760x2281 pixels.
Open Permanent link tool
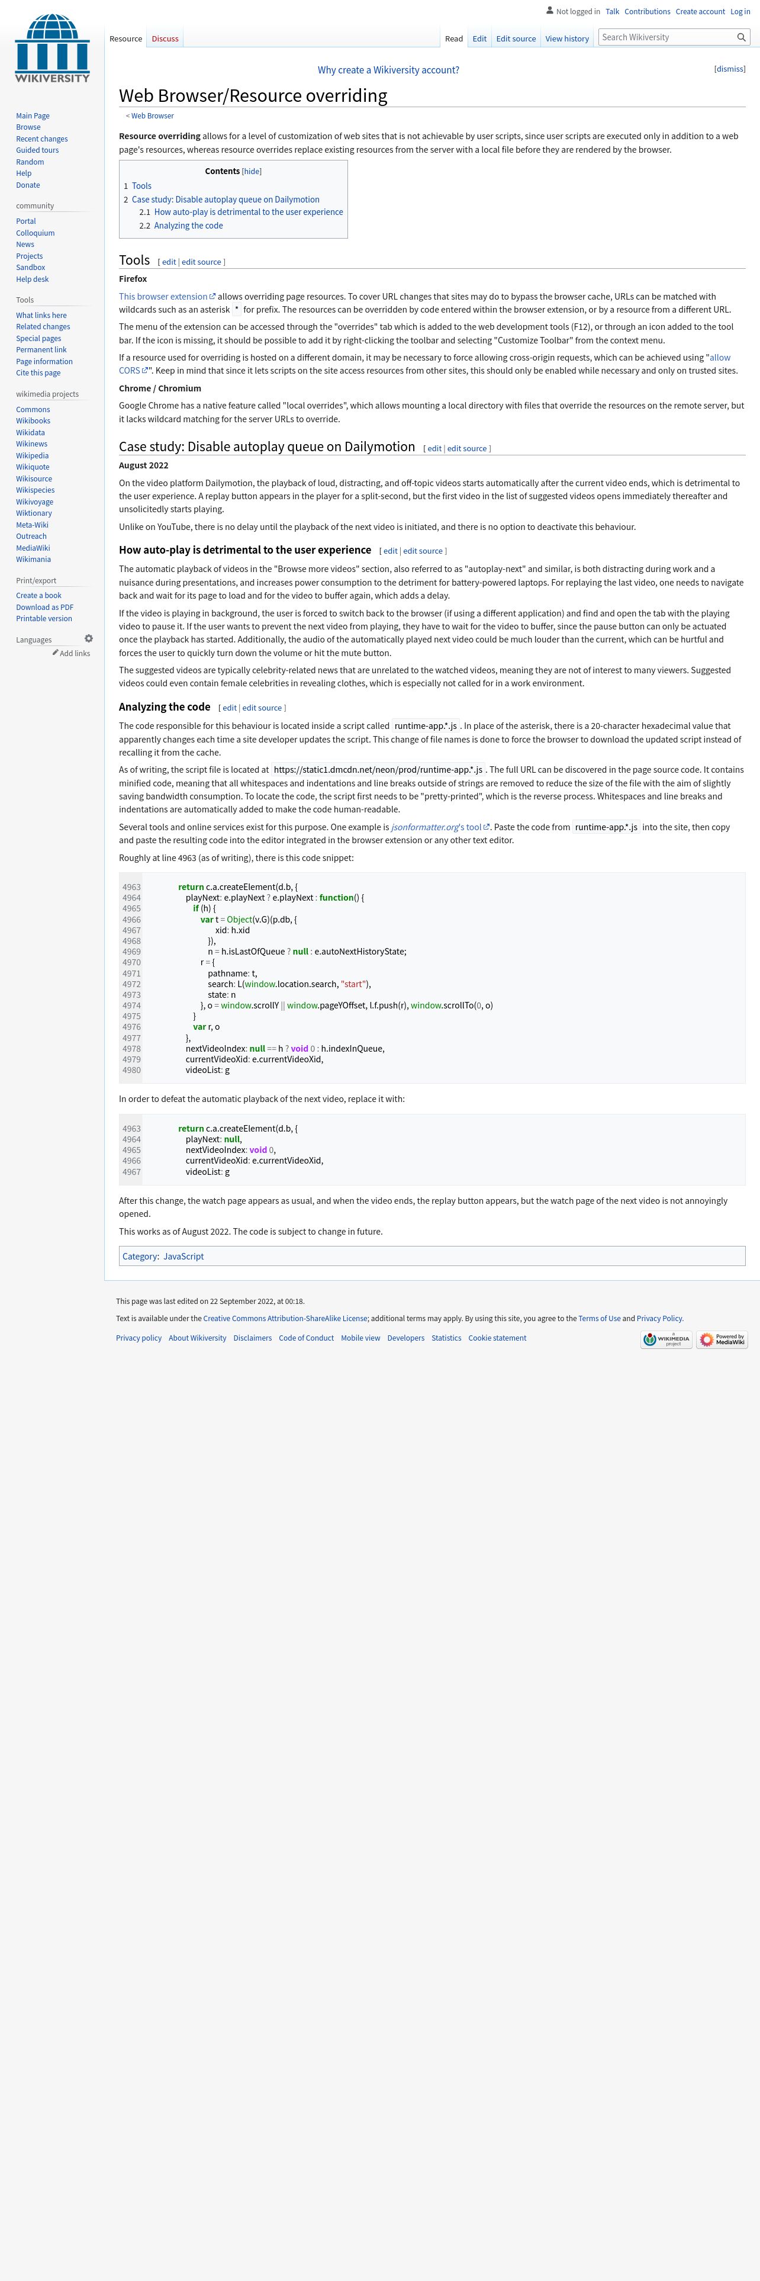click(x=41, y=350)
